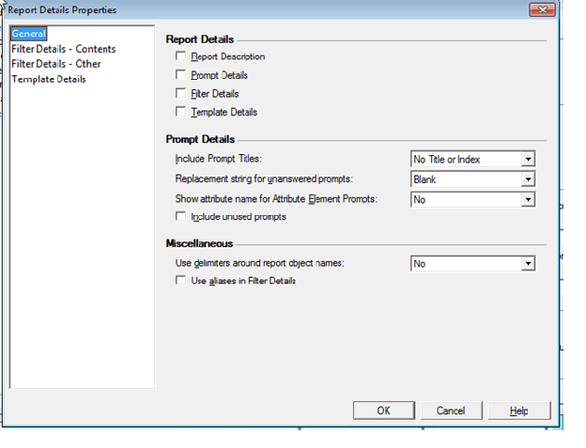The width and height of the screenshot is (586, 448).
Task: Click the dialog icon in the title bar
Action: coord(5,8)
